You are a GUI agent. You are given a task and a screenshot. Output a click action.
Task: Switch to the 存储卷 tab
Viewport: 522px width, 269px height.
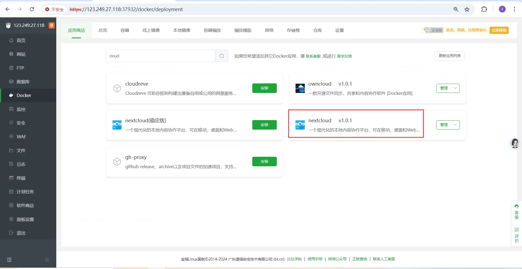coord(293,30)
